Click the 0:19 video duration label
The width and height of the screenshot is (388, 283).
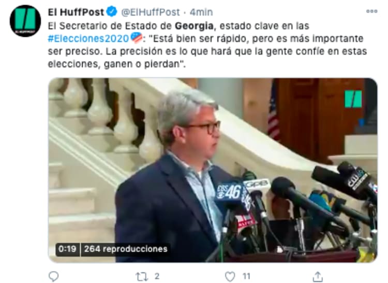pos(67,249)
